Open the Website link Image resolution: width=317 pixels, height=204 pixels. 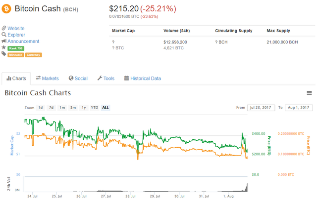pos(16,29)
